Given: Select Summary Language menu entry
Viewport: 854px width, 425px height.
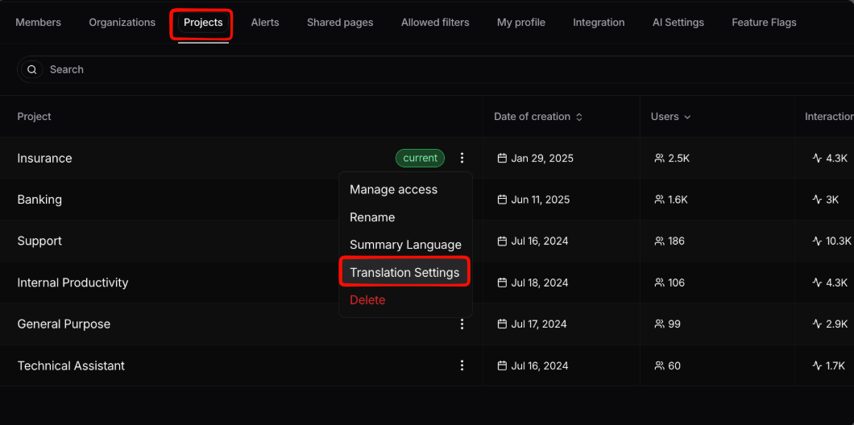Looking at the screenshot, I should (x=405, y=245).
